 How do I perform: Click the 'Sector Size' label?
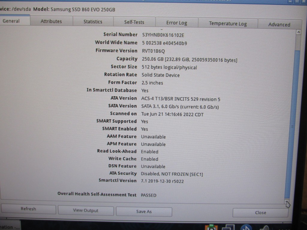[124, 66]
